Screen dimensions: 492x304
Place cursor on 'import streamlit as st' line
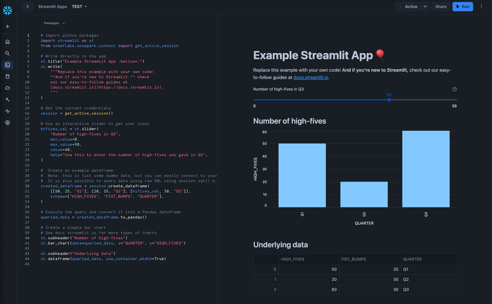pyautogui.click(x=67, y=41)
